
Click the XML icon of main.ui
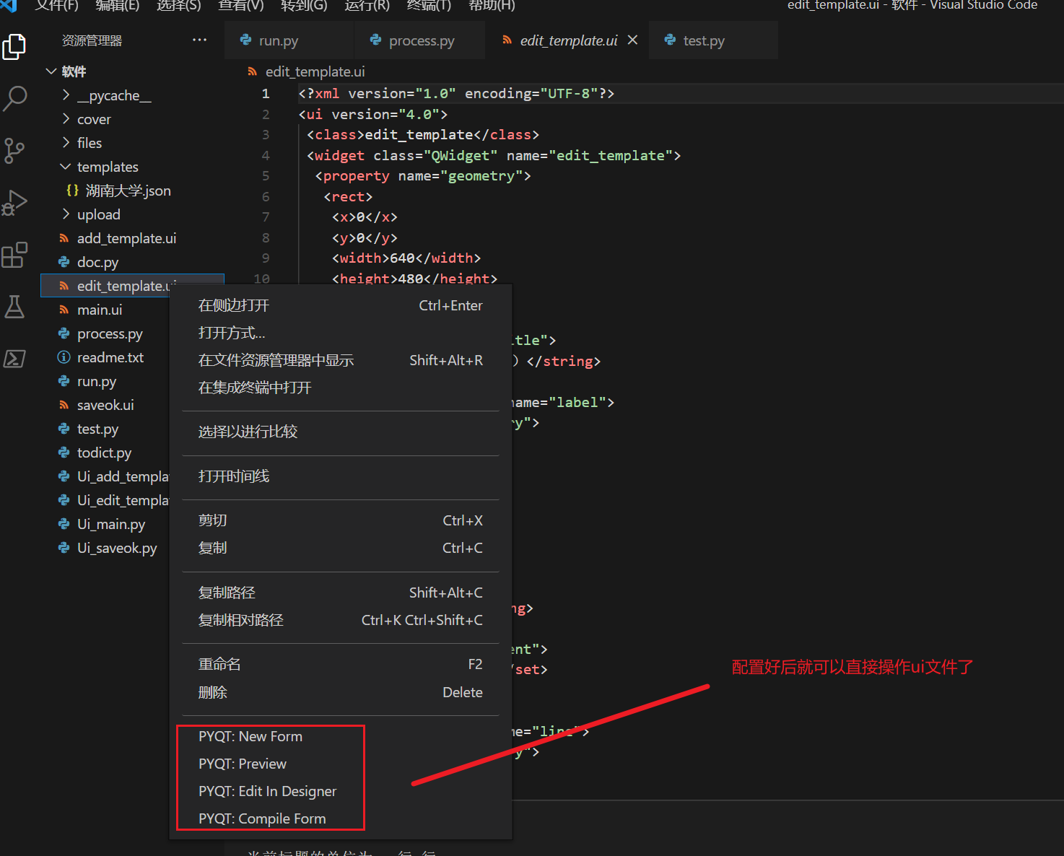click(64, 310)
